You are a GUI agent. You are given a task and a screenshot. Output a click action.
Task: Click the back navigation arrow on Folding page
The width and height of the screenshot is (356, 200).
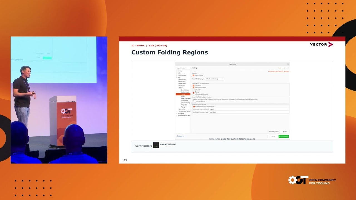point(280,68)
